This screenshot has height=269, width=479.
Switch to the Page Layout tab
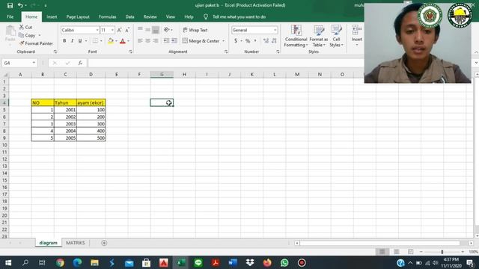click(x=78, y=16)
